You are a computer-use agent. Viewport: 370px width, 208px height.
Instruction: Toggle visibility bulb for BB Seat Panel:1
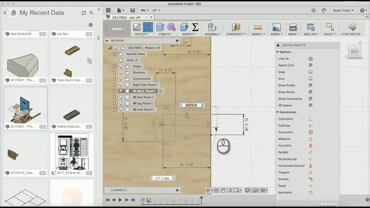point(121,97)
